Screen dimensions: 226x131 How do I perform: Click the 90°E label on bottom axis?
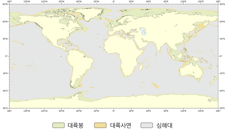click(166, 111)
